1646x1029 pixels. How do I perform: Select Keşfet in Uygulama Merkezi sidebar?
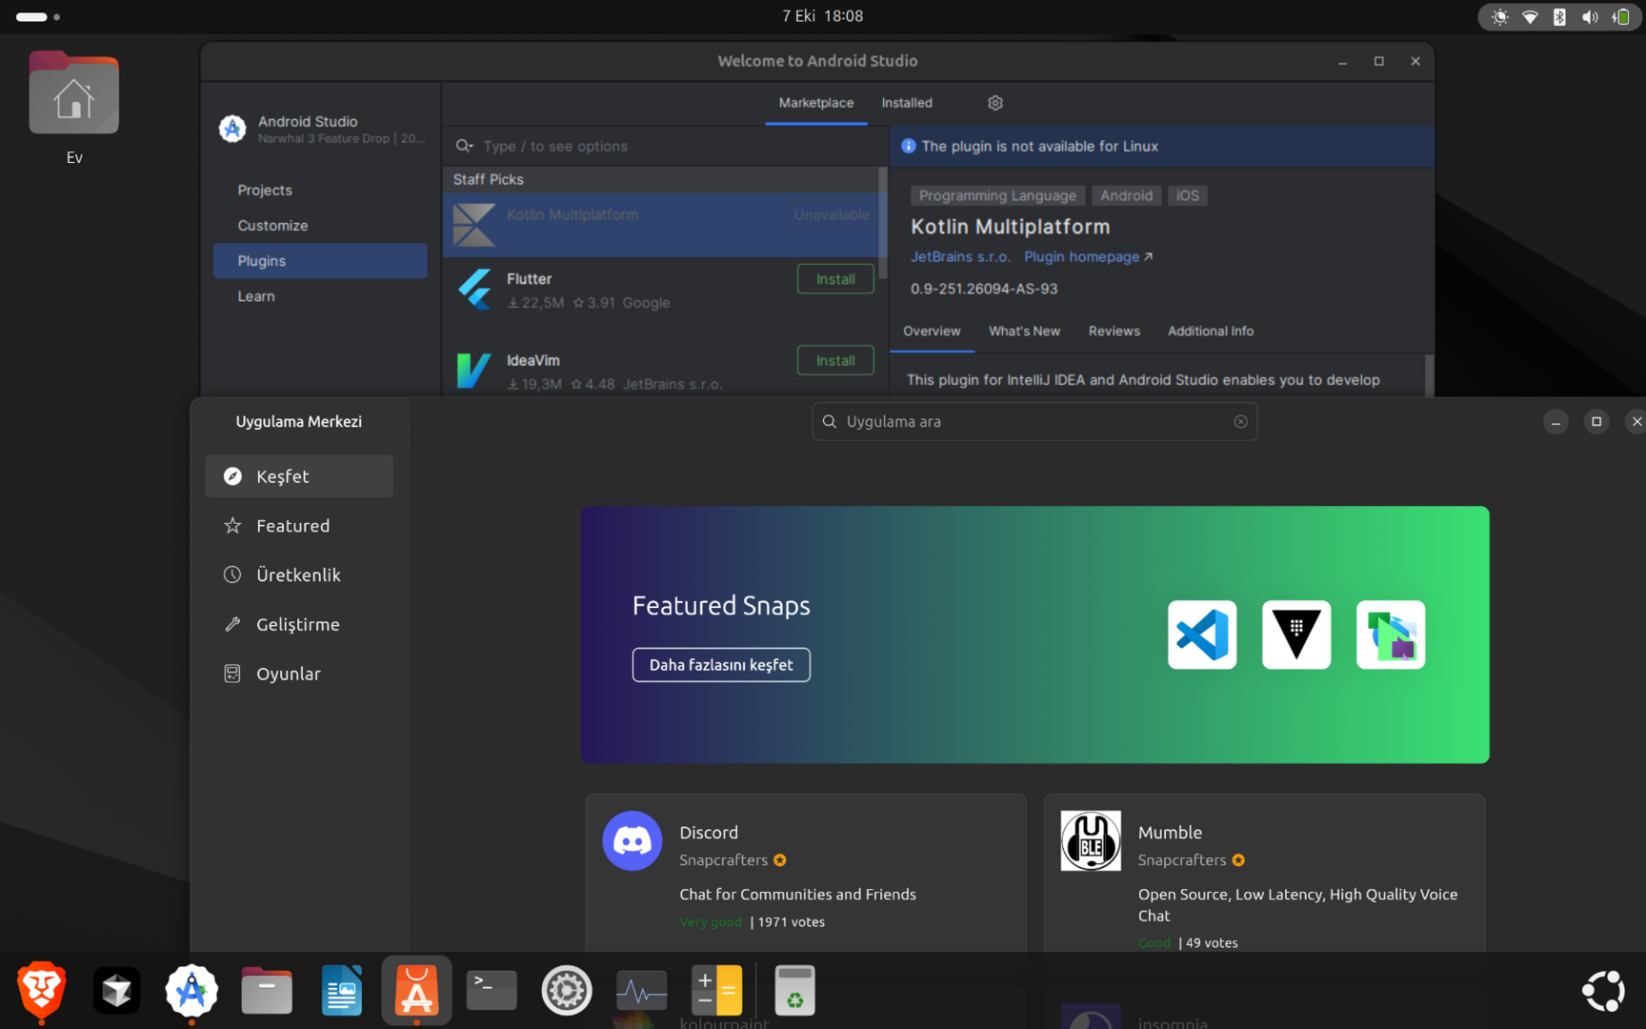click(299, 476)
